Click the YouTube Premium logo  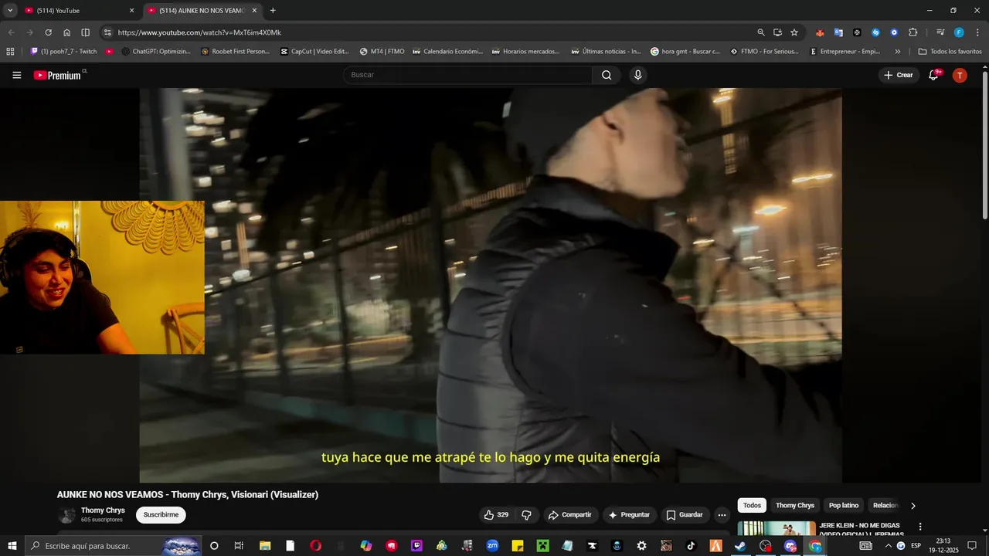point(57,75)
